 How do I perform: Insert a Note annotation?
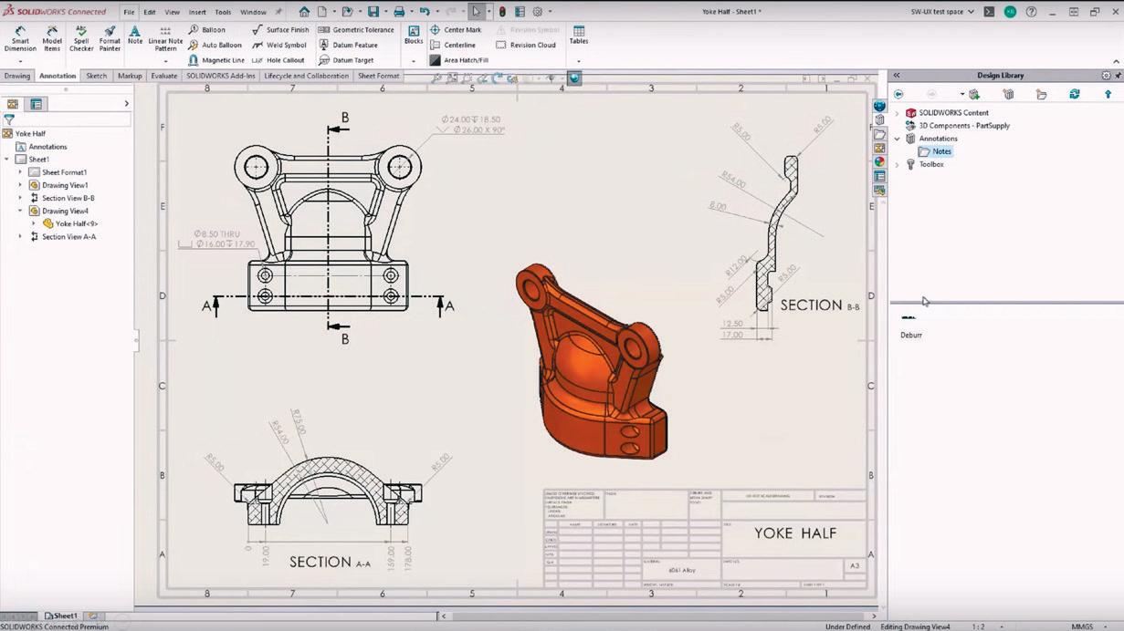point(135,36)
